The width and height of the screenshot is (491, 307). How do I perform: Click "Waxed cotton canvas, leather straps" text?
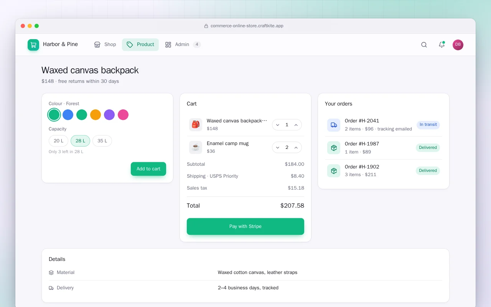(257, 272)
